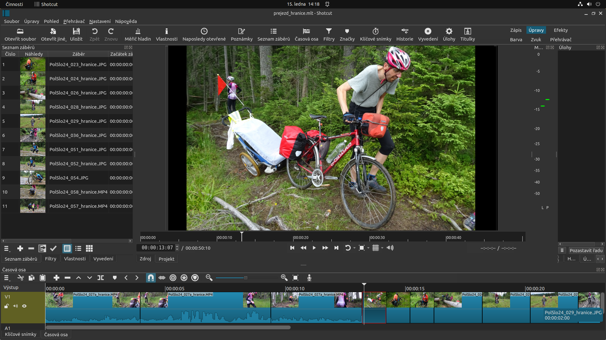Switch to the Úpravy layout

[x=536, y=30]
